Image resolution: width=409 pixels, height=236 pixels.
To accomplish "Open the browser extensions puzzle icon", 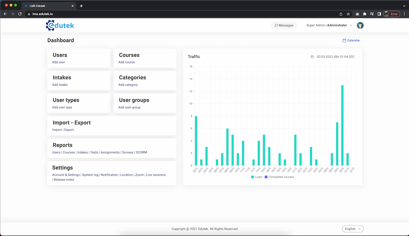I will 364,14.
